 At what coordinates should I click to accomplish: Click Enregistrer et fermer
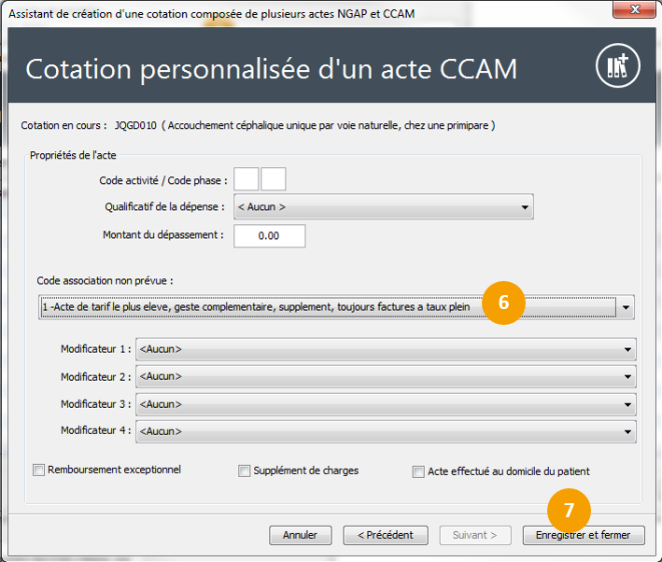(584, 535)
